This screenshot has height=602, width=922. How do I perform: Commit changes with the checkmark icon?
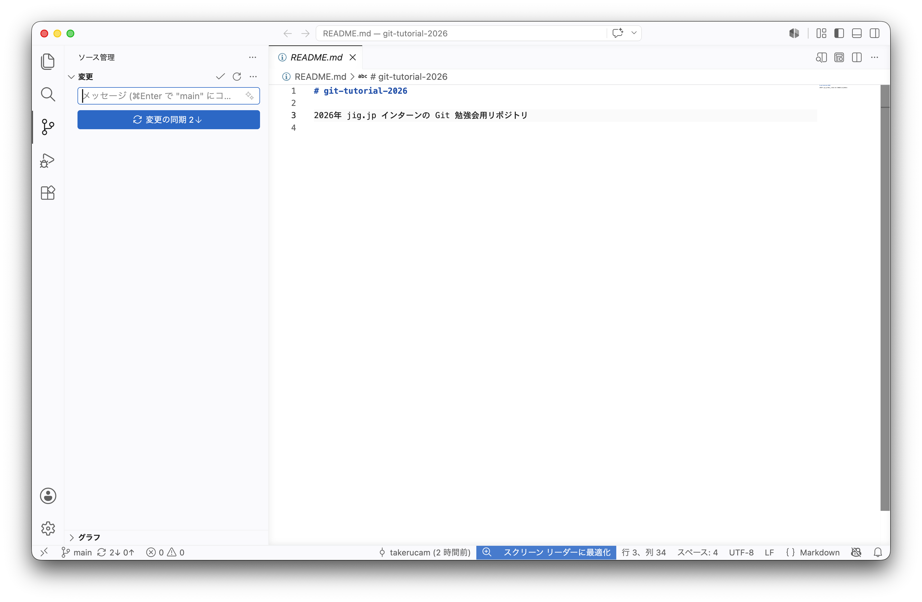click(x=221, y=76)
